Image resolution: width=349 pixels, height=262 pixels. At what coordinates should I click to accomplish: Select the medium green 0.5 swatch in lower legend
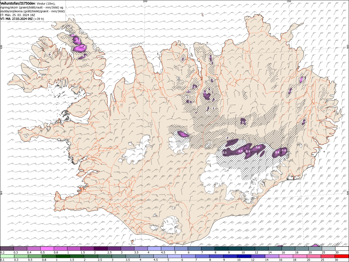click(x=35, y=256)
